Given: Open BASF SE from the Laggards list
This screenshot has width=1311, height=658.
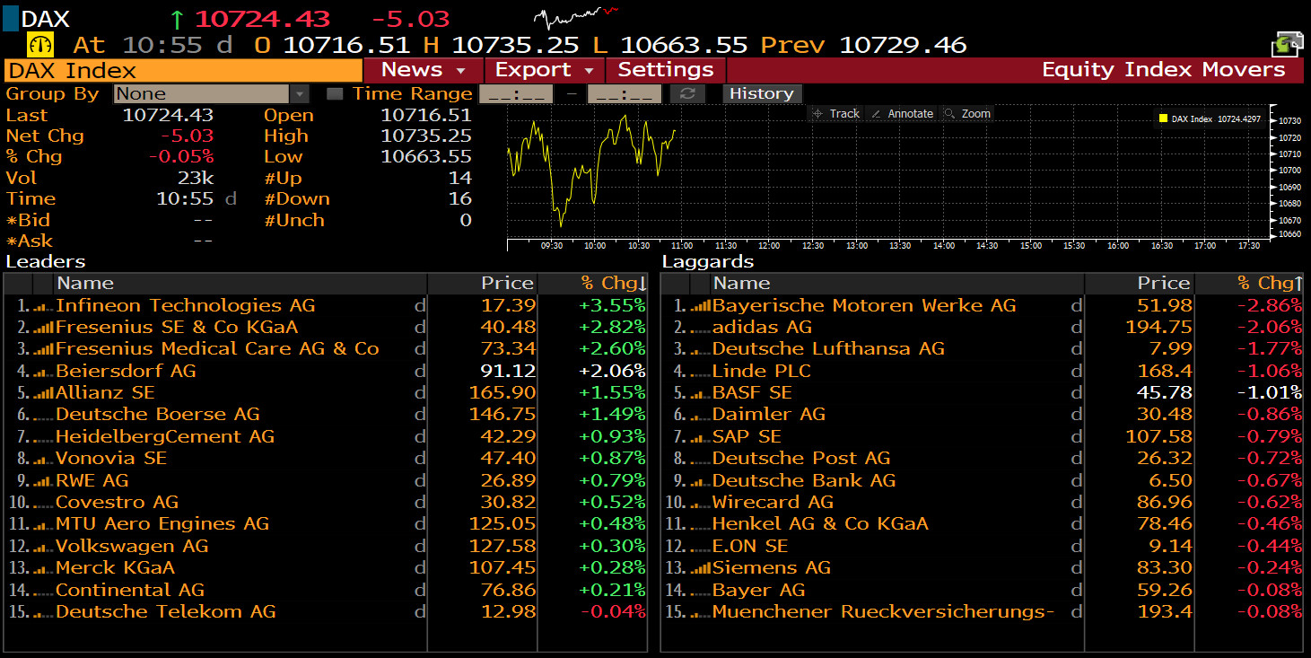Looking at the screenshot, I should 752,393.
